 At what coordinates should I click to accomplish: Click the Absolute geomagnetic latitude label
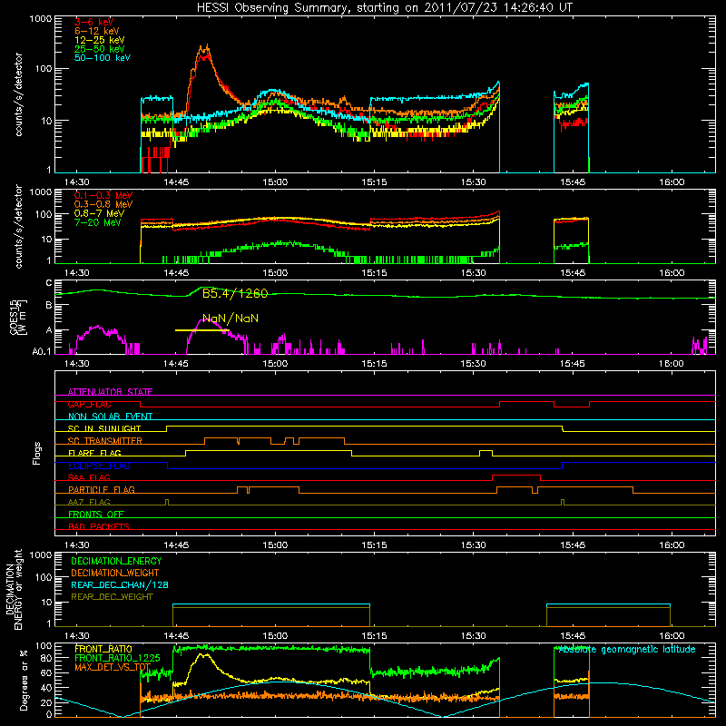click(627, 650)
